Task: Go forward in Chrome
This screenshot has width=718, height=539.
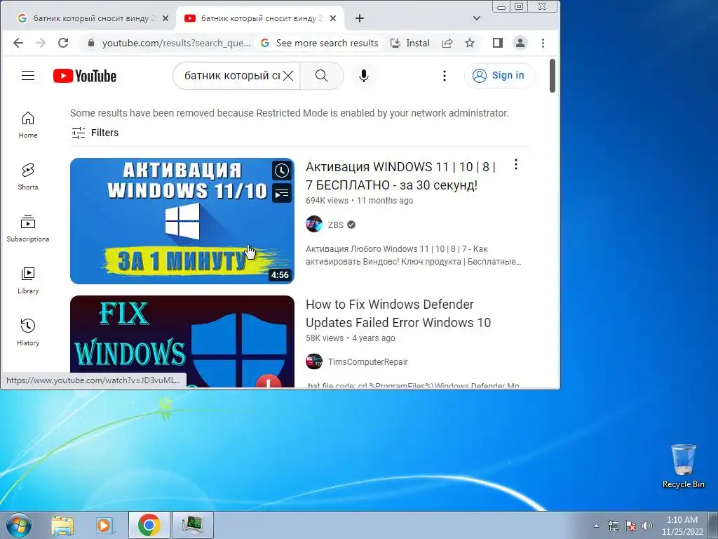Action: coord(41,43)
